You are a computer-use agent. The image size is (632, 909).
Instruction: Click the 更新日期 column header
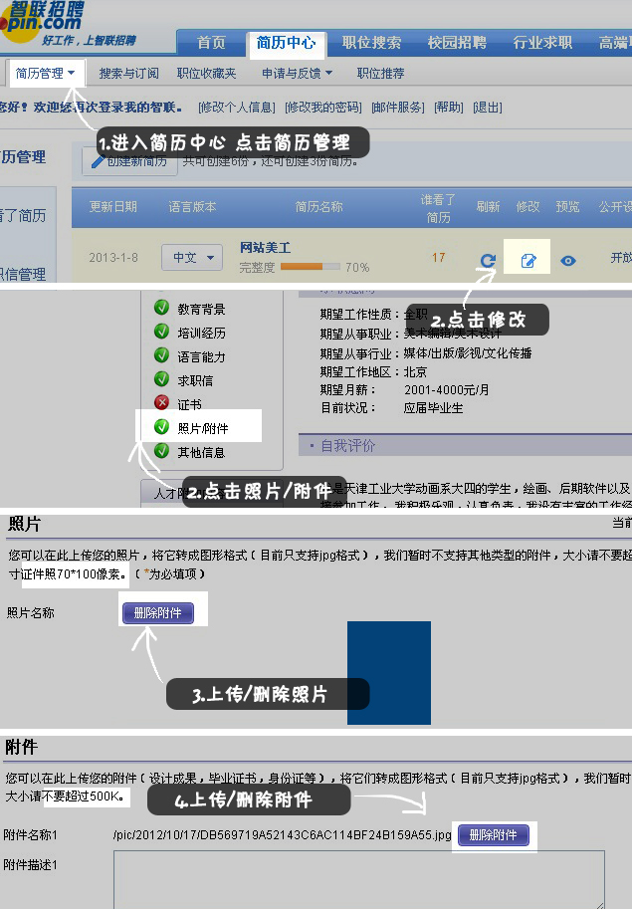point(112,206)
